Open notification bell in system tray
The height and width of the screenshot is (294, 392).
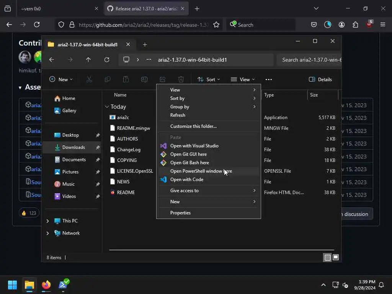(381, 285)
